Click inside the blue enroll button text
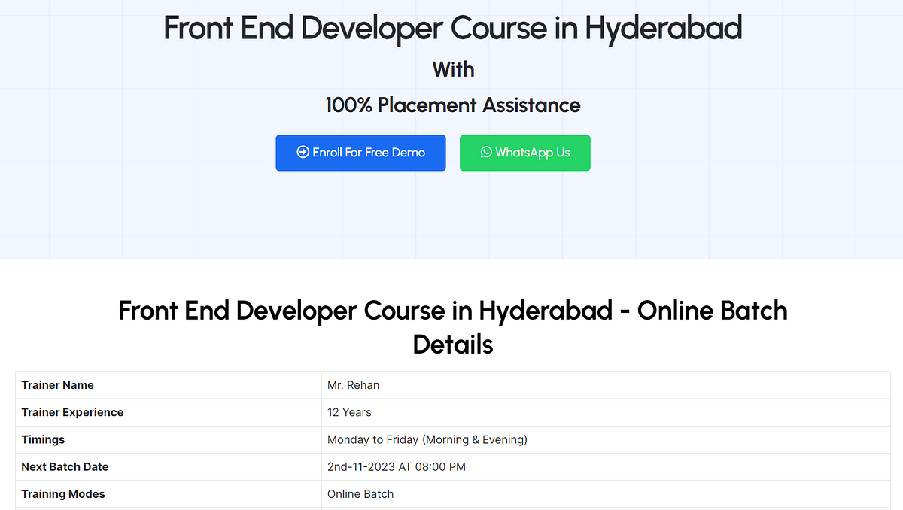Viewport: 903px width, 510px height. (x=367, y=152)
